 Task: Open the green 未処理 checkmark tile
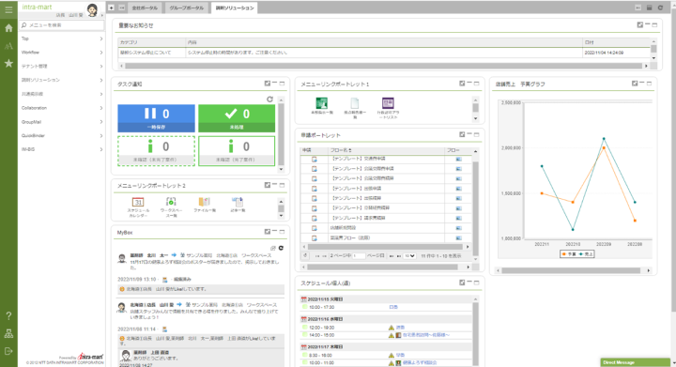click(237, 118)
